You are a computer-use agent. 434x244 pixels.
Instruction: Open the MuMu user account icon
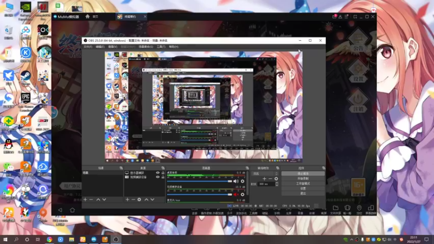340,17
